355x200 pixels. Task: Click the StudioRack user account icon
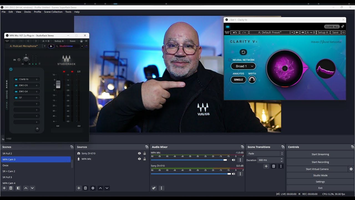pos(81,41)
